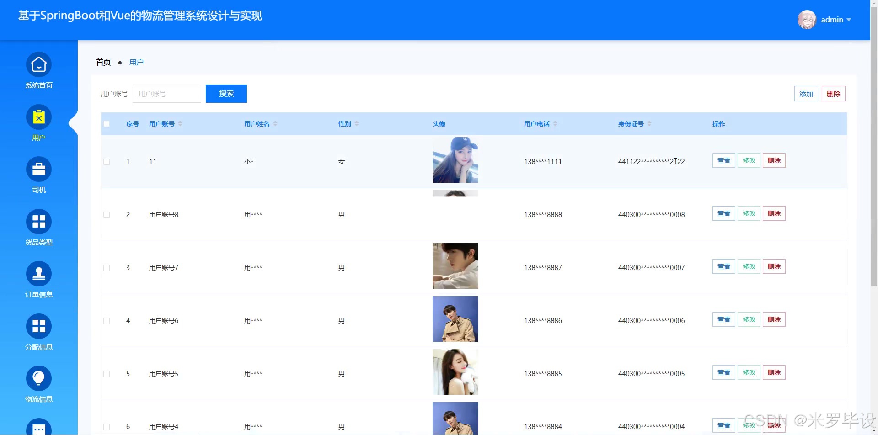Sort by 性别 column arrows
Viewport: 878px width, 435px height.
[x=357, y=124]
